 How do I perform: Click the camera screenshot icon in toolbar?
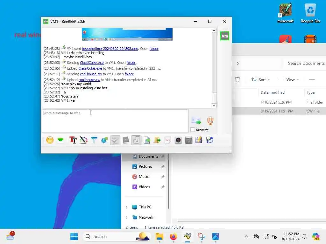[x=178, y=140]
